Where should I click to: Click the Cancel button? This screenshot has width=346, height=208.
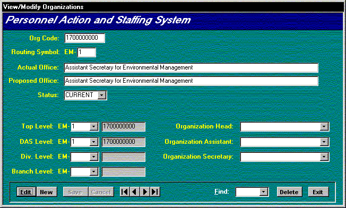pyautogui.click(x=101, y=192)
